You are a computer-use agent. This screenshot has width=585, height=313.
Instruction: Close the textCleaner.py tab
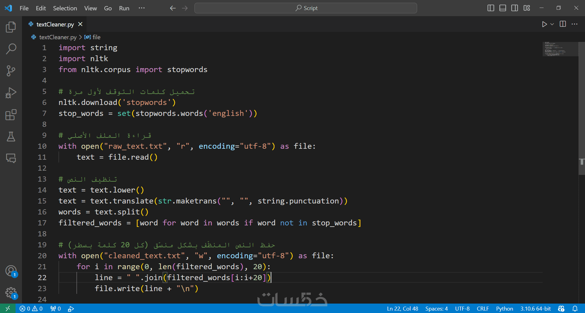click(80, 24)
